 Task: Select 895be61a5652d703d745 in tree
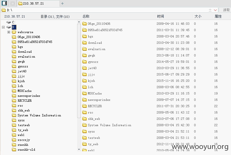(35, 42)
